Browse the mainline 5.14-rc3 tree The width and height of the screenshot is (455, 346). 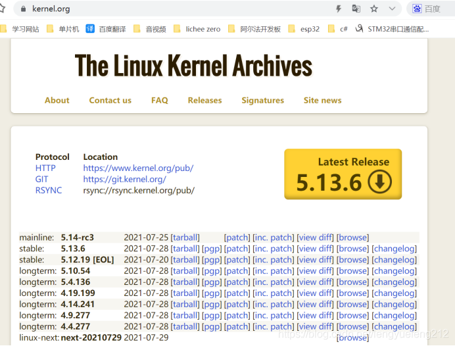[353, 237]
